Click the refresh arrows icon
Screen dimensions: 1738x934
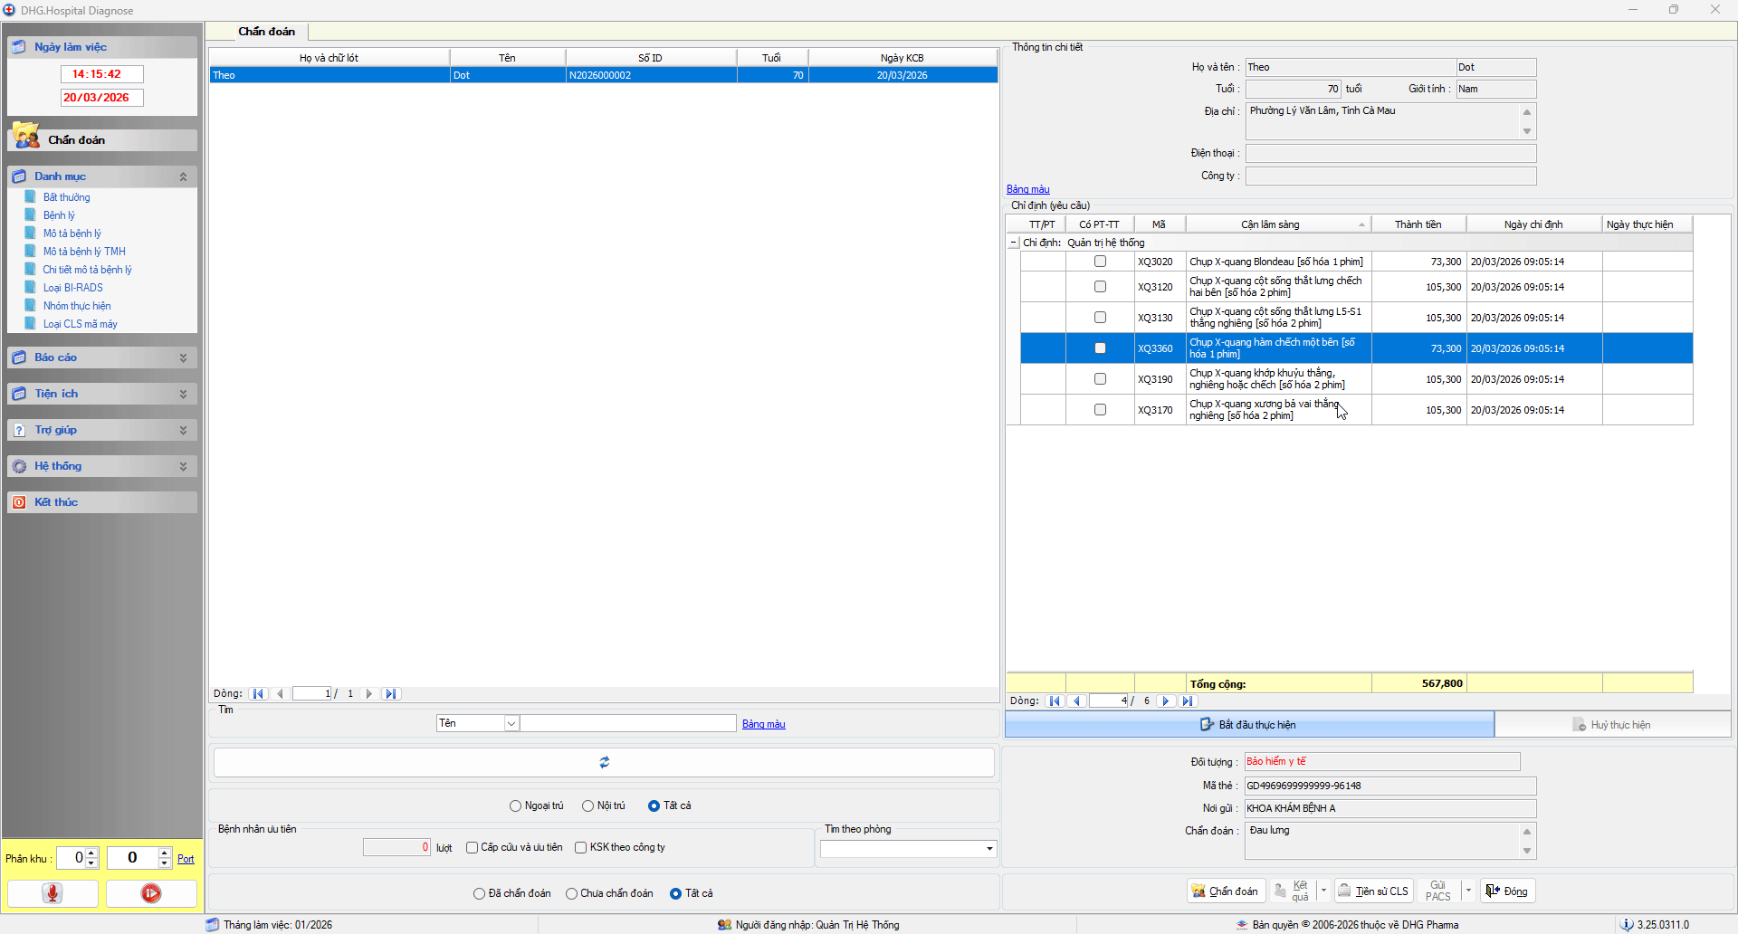click(604, 762)
